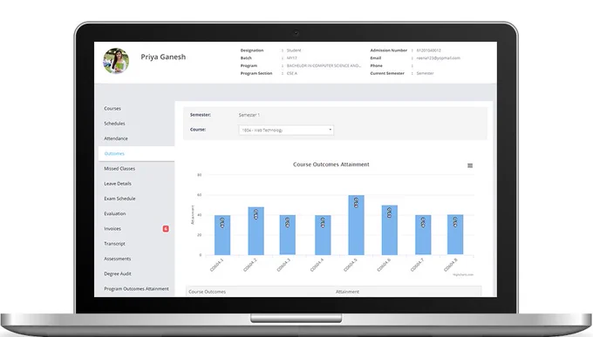View Missed Classes in the sidebar
Screen dimensions: 593x337
119,169
